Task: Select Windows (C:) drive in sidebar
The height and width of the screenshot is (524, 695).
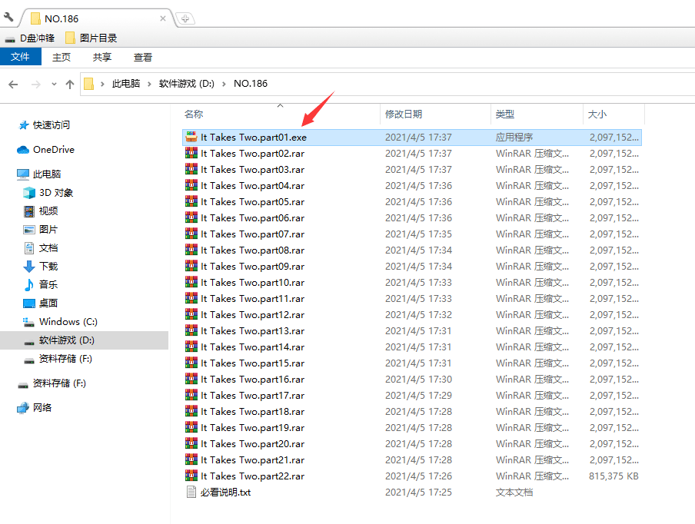Action: [x=68, y=322]
